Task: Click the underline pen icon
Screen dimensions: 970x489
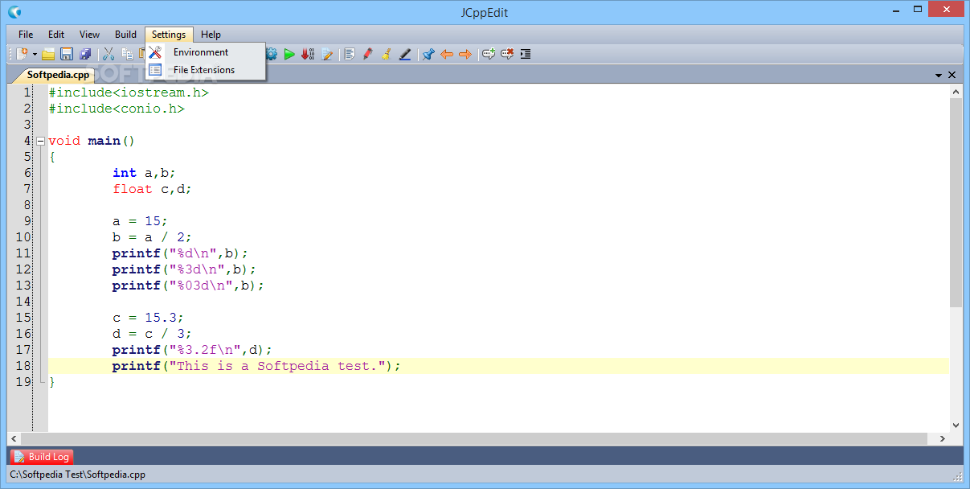Action: click(x=405, y=54)
